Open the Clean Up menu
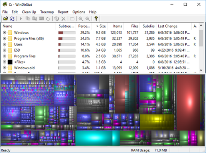The image size is (206, 153). coord(29,12)
